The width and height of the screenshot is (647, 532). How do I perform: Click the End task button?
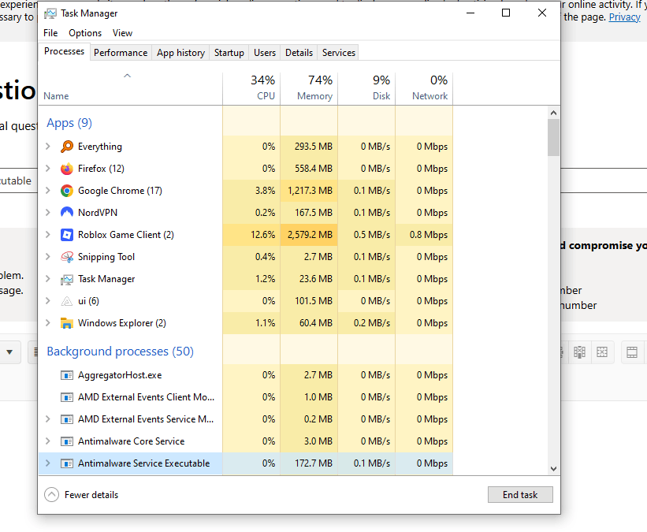(x=520, y=494)
